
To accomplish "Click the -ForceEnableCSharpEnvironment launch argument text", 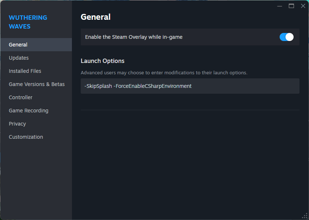I will point(153,86).
